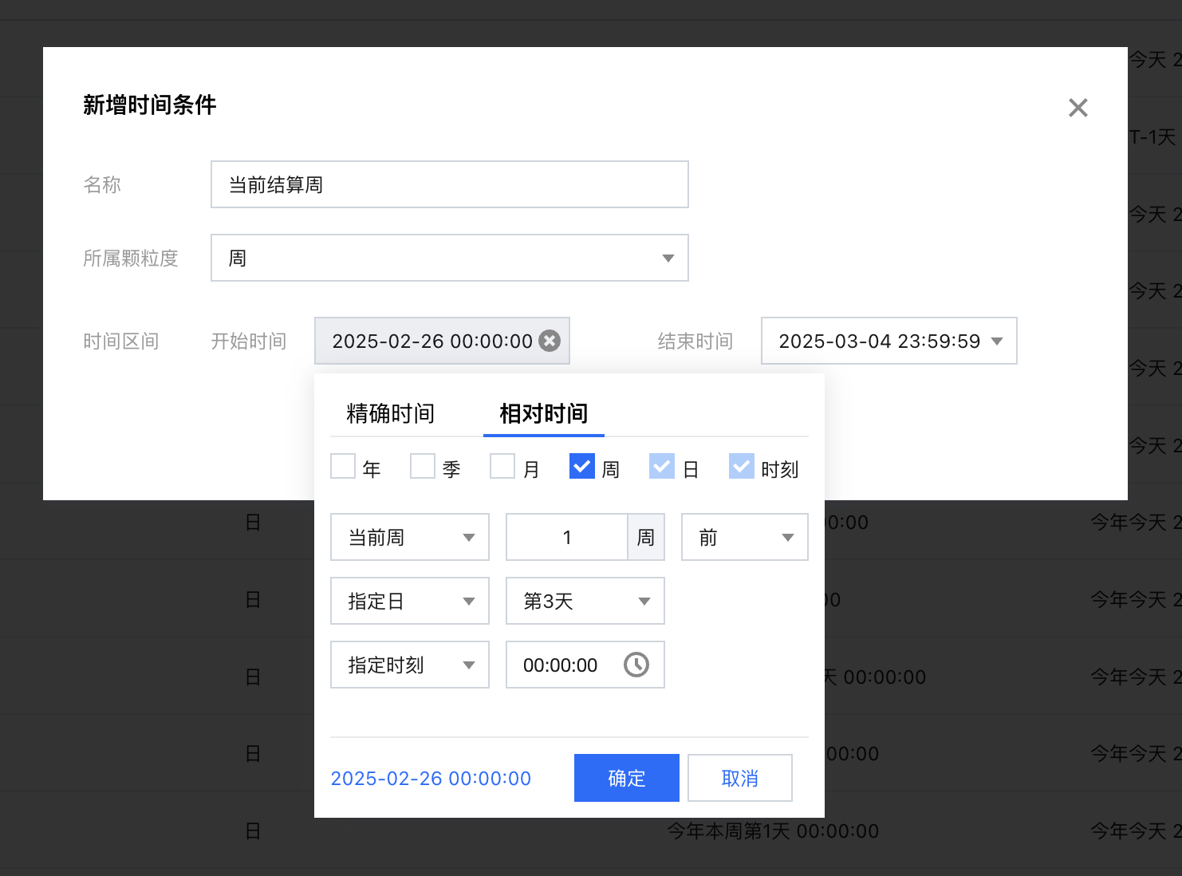Expand the 指定日 dropdown

[409, 601]
